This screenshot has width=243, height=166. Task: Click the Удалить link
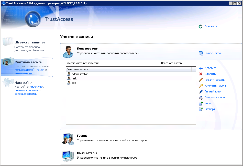coord(210,74)
